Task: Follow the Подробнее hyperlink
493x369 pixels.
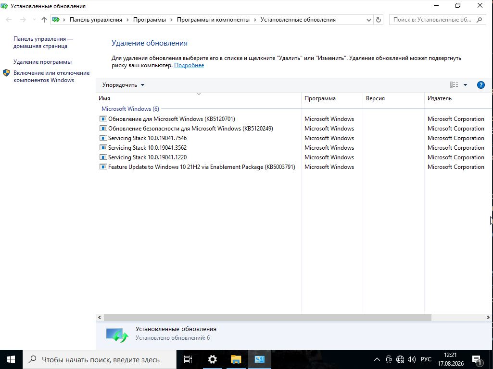Action: [x=189, y=65]
